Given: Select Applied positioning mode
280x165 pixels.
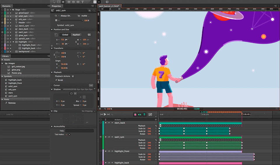Looking at the screenshot, I should tap(76, 35).
